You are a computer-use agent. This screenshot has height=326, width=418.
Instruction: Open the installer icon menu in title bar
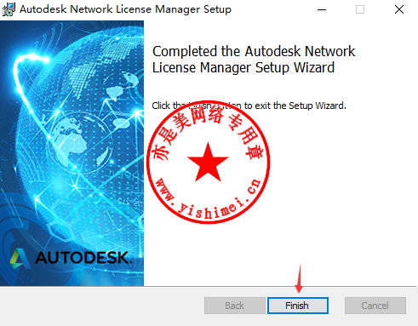pyautogui.click(x=9, y=9)
